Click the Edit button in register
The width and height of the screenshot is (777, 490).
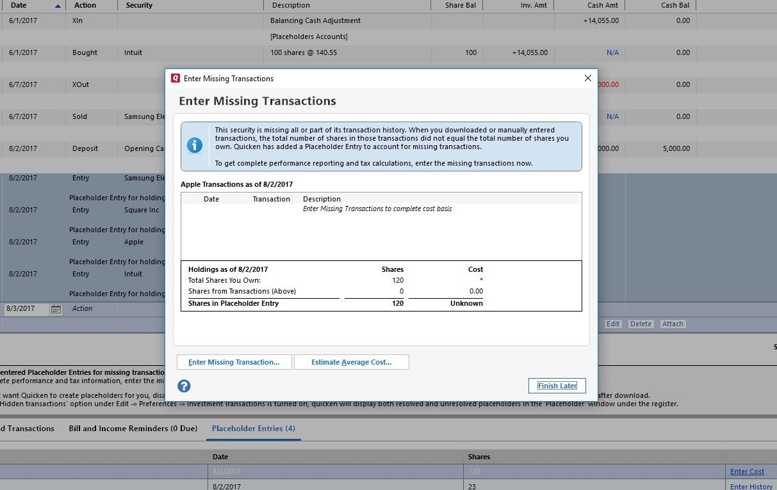coord(612,324)
